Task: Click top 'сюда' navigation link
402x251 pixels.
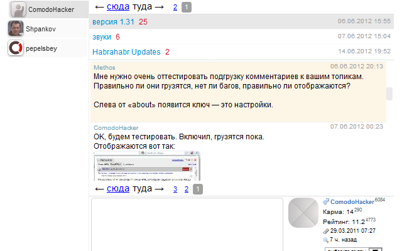Action: [x=118, y=7]
